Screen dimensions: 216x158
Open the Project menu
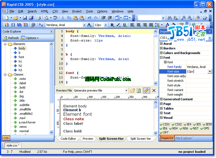[x=77, y=11]
